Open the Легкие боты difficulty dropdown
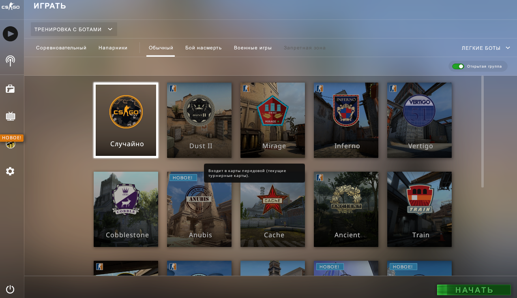Screen dimensions: 517x298 486,48
